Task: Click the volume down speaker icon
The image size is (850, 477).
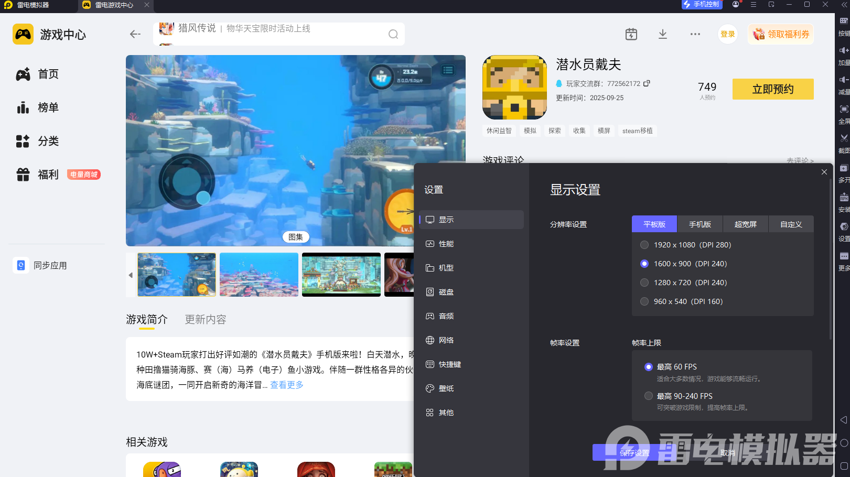Action: click(843, 80)
